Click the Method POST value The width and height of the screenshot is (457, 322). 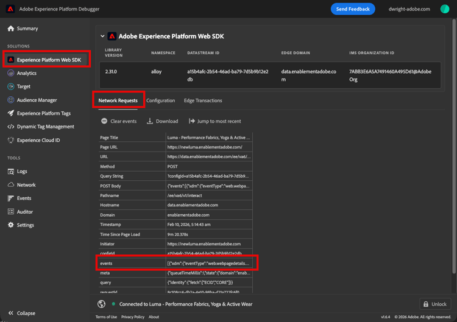point(172,167)
